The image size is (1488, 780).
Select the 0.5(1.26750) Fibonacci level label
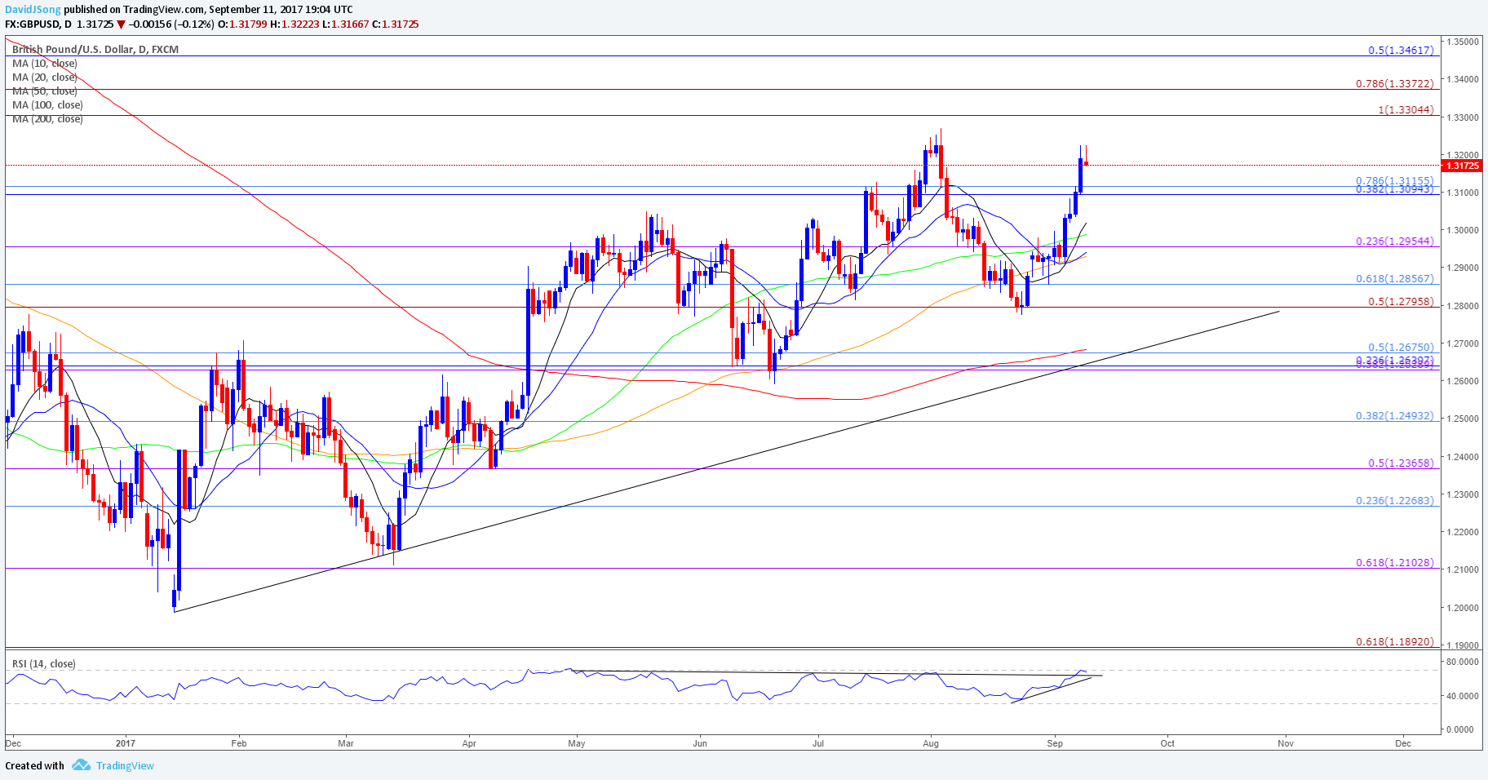tap(1401, 348)
